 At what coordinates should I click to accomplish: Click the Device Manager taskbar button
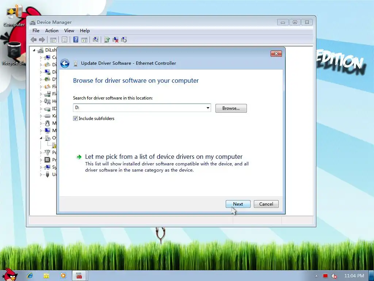[x=79, y=276]
